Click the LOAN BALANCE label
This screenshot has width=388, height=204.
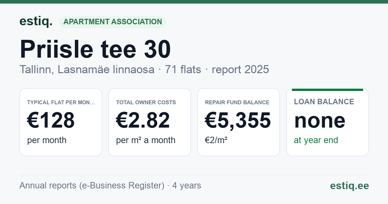coord(324,102)
